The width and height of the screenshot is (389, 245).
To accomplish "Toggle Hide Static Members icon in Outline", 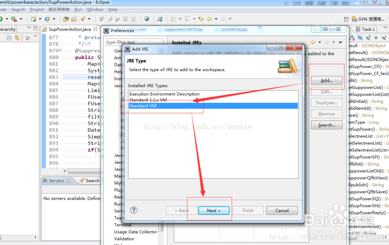I will point(368,38).
